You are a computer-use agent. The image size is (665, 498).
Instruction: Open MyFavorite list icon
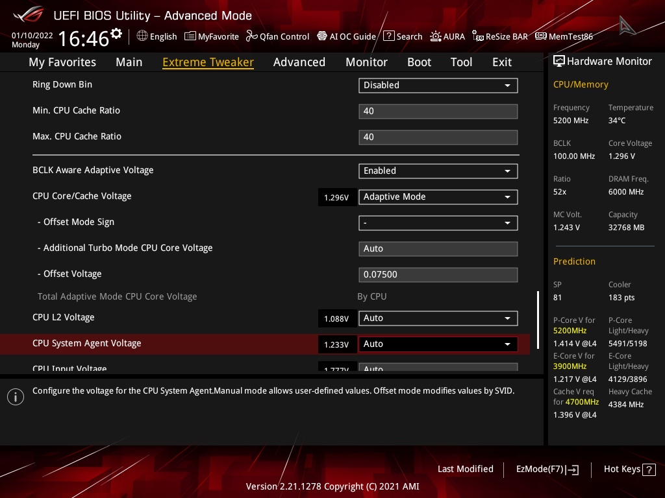[x=190, y=36]
